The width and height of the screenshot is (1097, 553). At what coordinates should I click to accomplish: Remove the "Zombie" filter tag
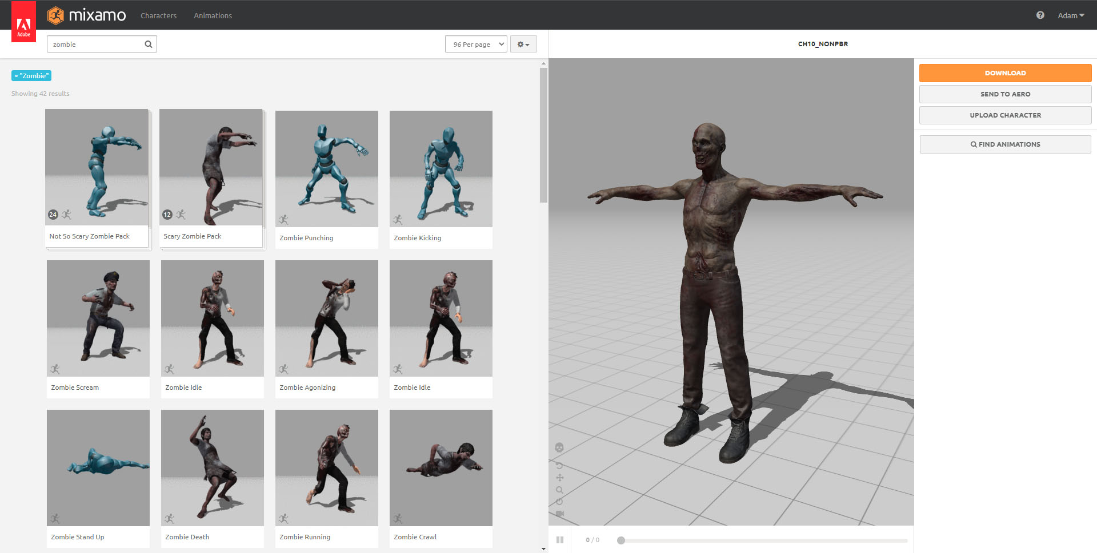coord(17,75)
